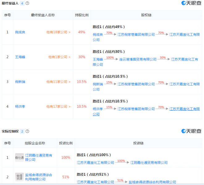The image size is (204, 185).
Task: Open 盐城舍得资源综合利用有限公司 in holding name column
Action: point(39,177)
